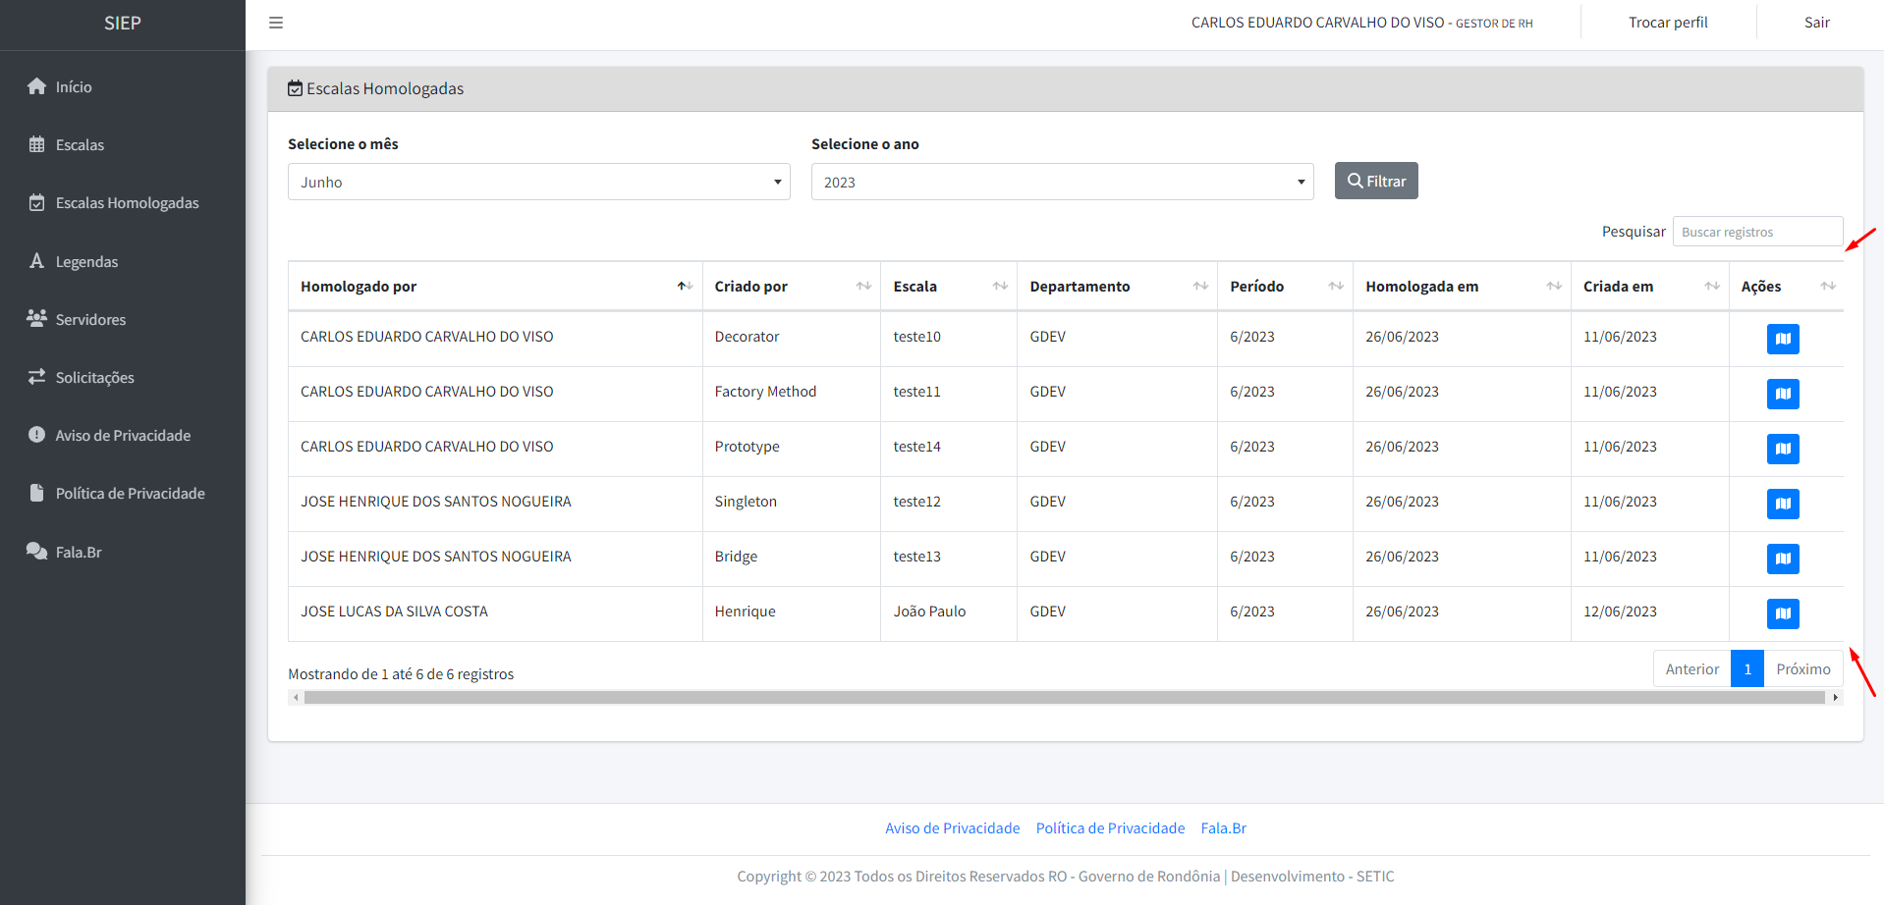Screen dimensions: 1884x905
Task: Click SIEP logo title in sidebar
Action: tap(123, 23)
